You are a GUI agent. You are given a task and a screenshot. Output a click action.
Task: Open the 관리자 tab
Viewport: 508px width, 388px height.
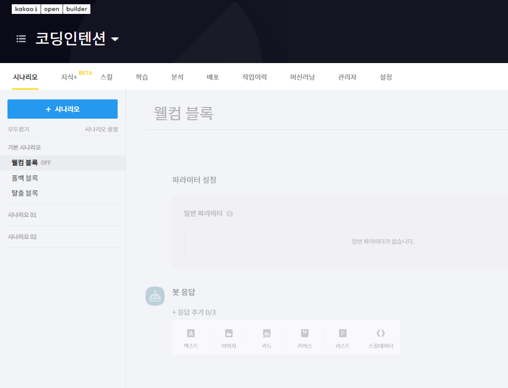(x=347, y=77)
